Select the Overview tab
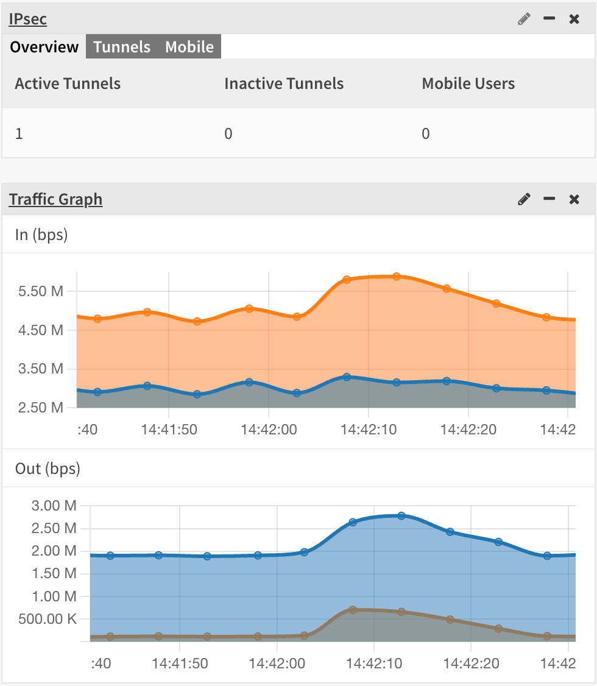This screenshot has height=686, width=597. point(43,46)
